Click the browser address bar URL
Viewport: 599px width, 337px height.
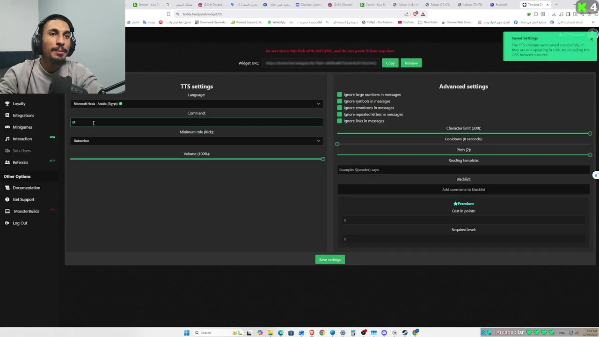click(202, 14)
